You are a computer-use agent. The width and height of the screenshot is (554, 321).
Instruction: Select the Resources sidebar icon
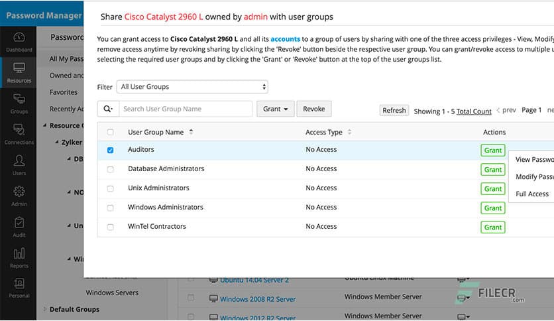point(19,72)
